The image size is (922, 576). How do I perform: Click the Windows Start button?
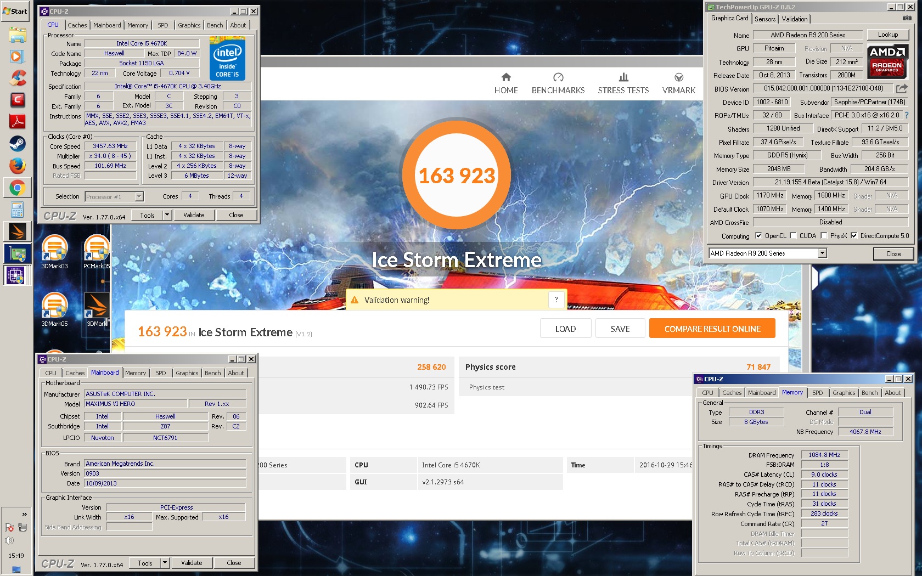tap(15, 11)
